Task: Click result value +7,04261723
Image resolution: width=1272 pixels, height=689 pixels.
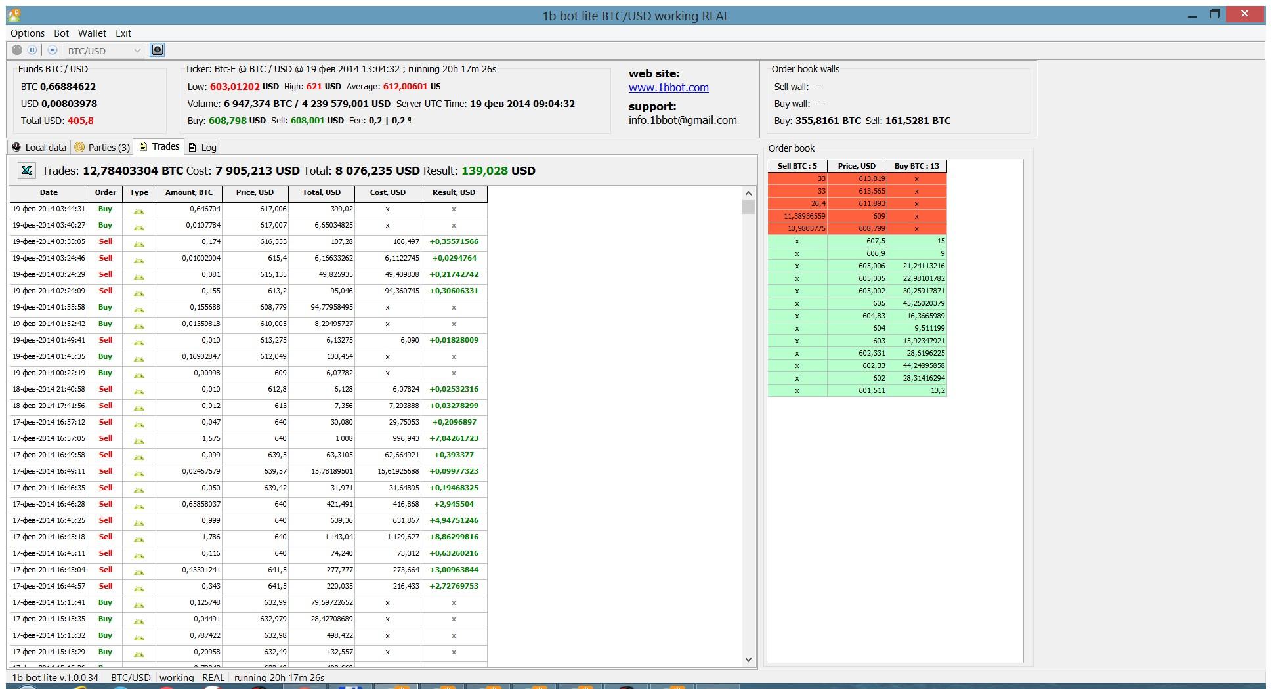Action: point(454,439)
